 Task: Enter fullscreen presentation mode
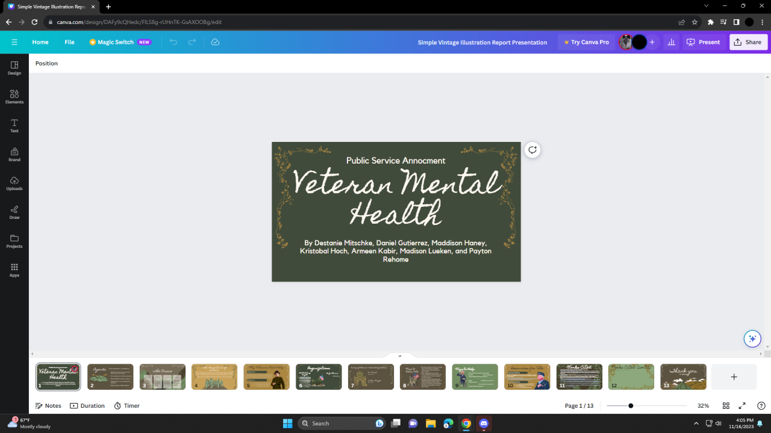(742, 406)
